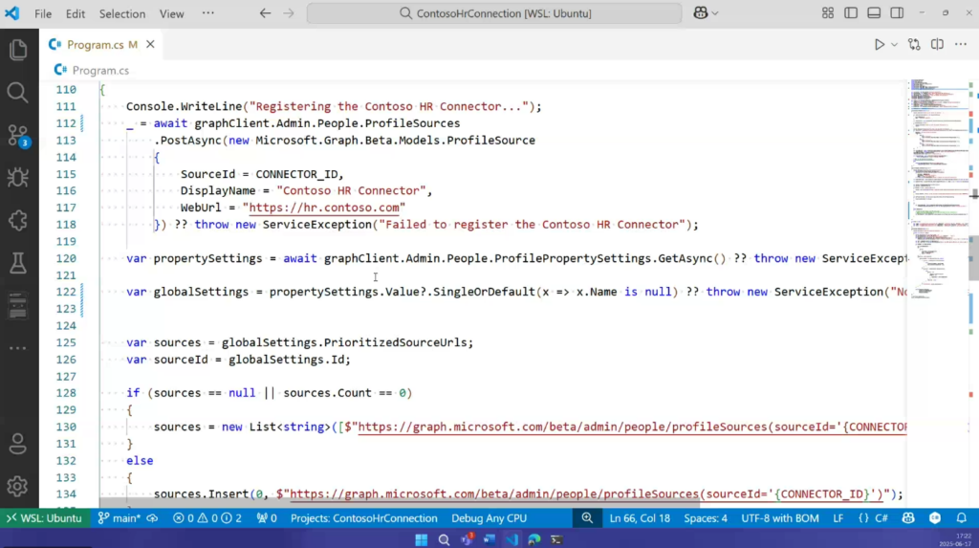
Task: Open Windows Start menu on taskbar
Action: pos(422,539)
